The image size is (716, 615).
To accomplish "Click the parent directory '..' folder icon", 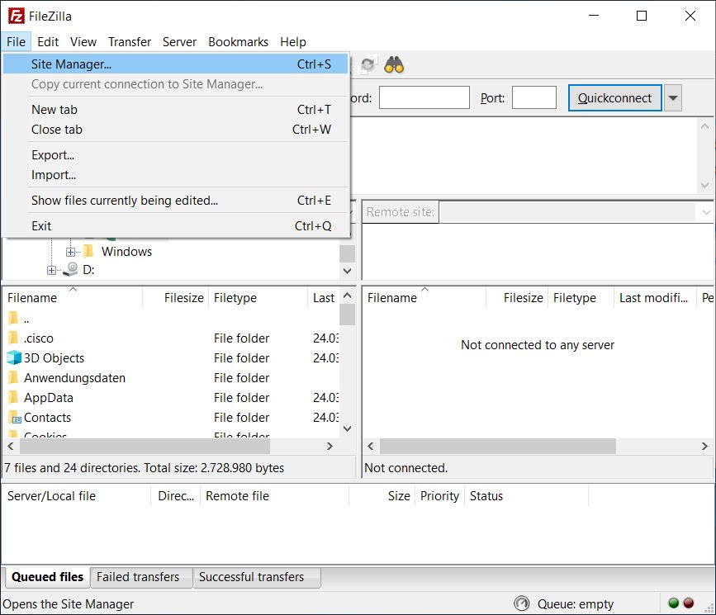I will click(14, 318).
